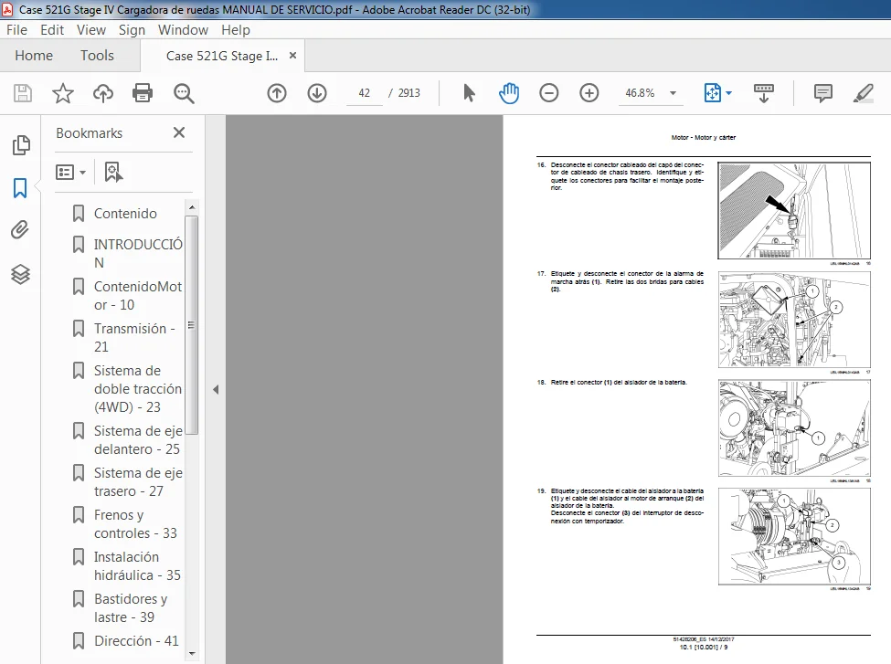
Task: Collapse the navigation pane arrow
Action: (x=216, y=390)
